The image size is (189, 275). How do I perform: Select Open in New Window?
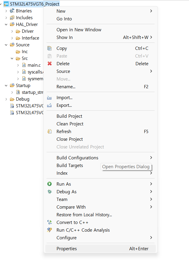click(100, 30)
